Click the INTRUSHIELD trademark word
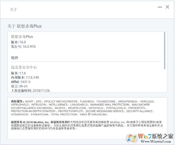This screenshot has width=175, height=145. (x=20, y=105)
